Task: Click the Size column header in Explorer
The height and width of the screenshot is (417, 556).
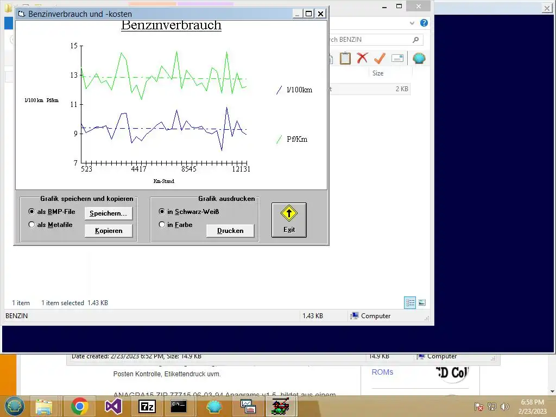Action: pyautogui.click(x=378, y=73)
